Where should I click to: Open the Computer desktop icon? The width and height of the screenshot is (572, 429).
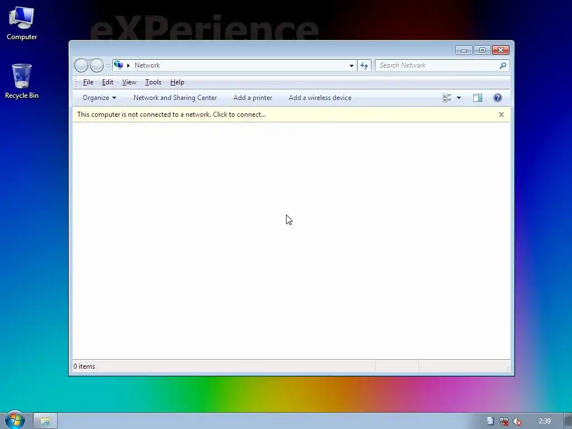[22, 23]
